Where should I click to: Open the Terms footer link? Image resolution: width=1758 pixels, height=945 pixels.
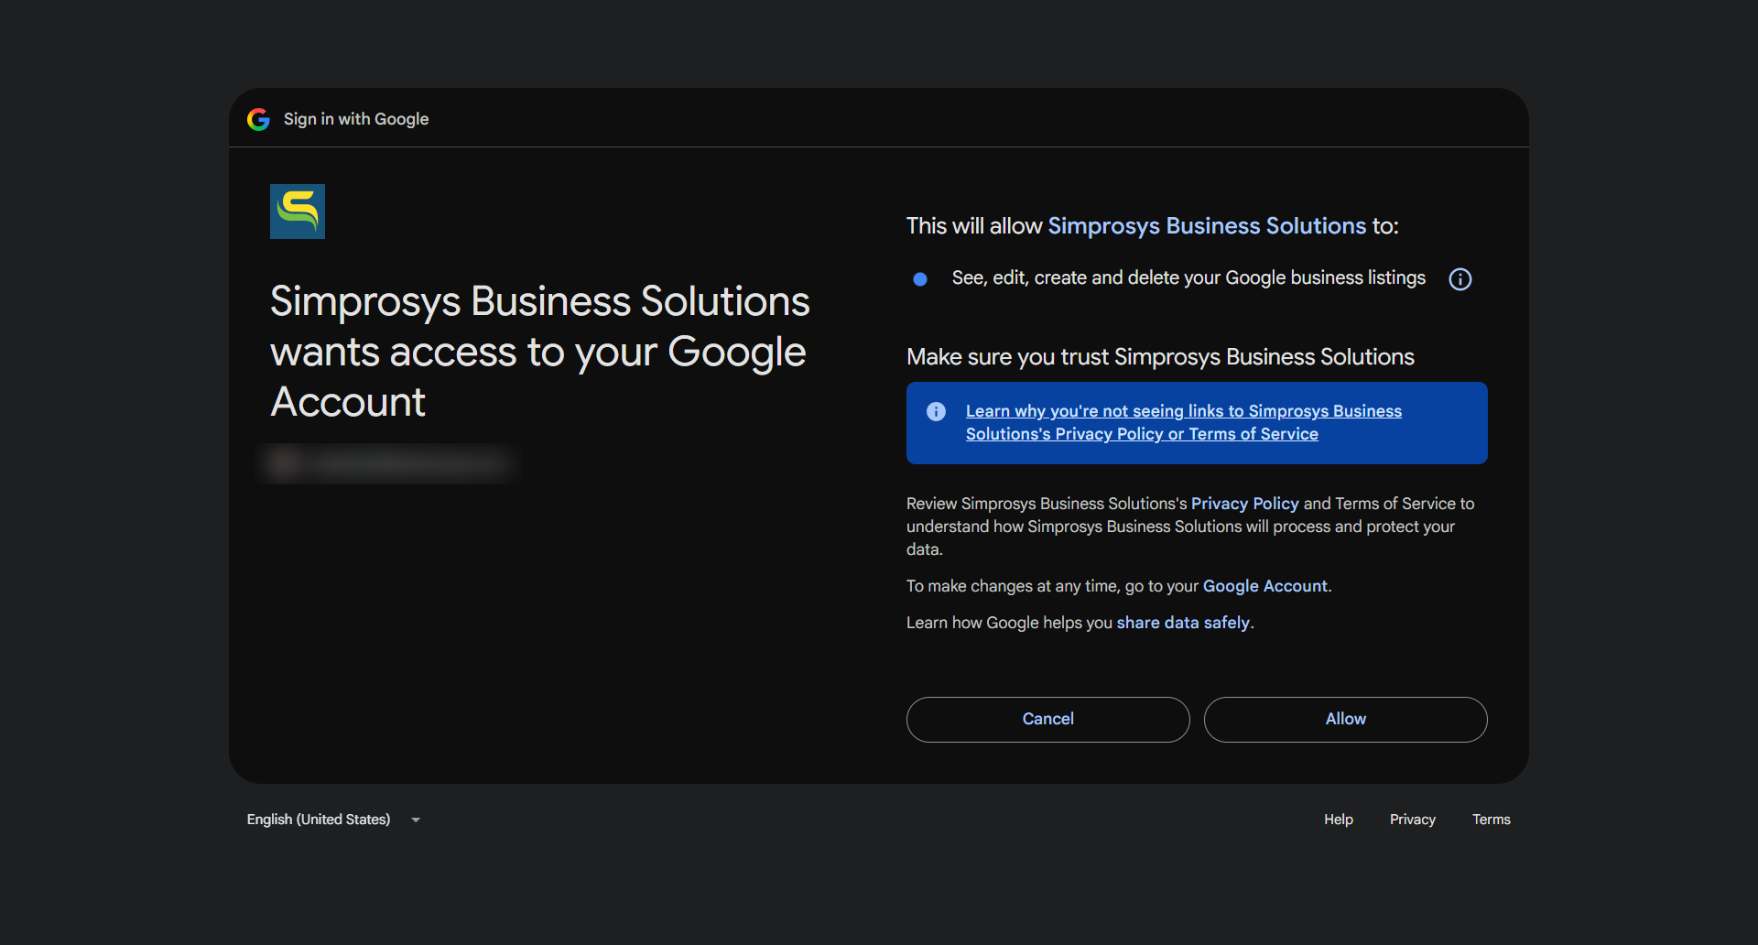(x=1492, y=820)
